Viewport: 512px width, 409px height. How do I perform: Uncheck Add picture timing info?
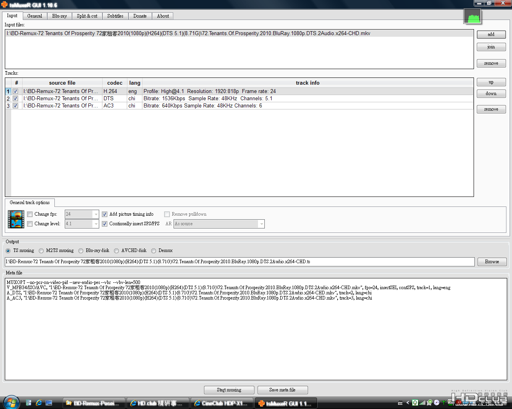click(105, 214)
